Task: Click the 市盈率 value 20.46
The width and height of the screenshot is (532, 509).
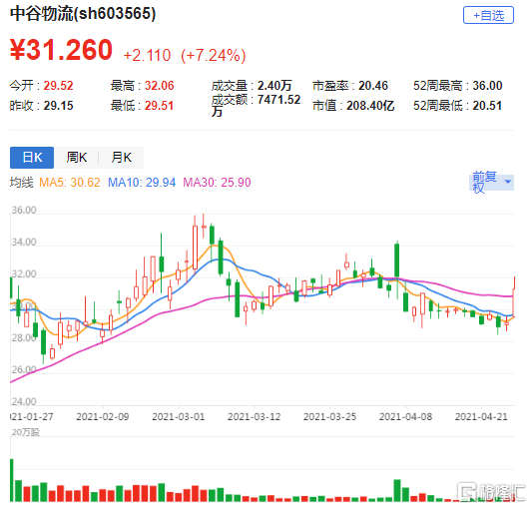Action: [x=373, y=86]
